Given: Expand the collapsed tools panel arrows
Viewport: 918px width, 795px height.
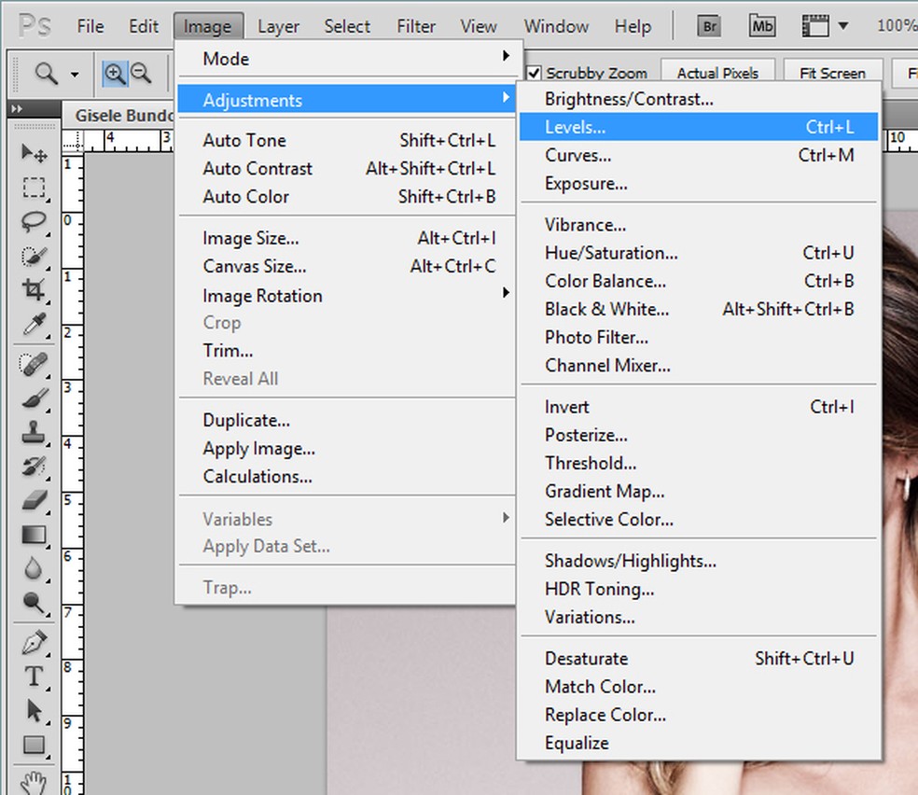Looking at the screenshot, I should click(16, 109).
